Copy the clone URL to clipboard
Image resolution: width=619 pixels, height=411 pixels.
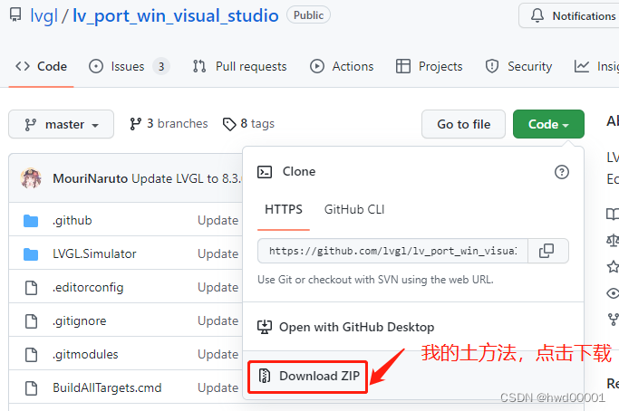click(548, 251)
